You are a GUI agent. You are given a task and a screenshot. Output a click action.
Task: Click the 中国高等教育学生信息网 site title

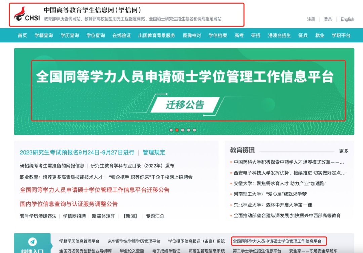pos(93,10)
